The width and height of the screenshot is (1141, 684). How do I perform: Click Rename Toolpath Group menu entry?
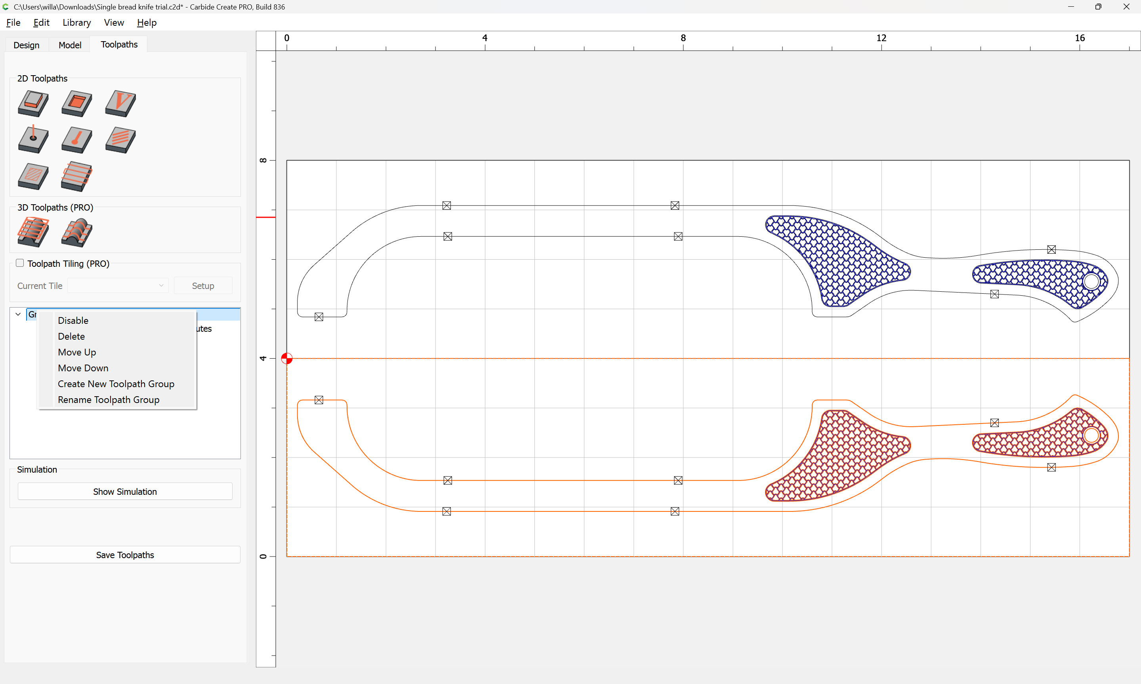109,400
